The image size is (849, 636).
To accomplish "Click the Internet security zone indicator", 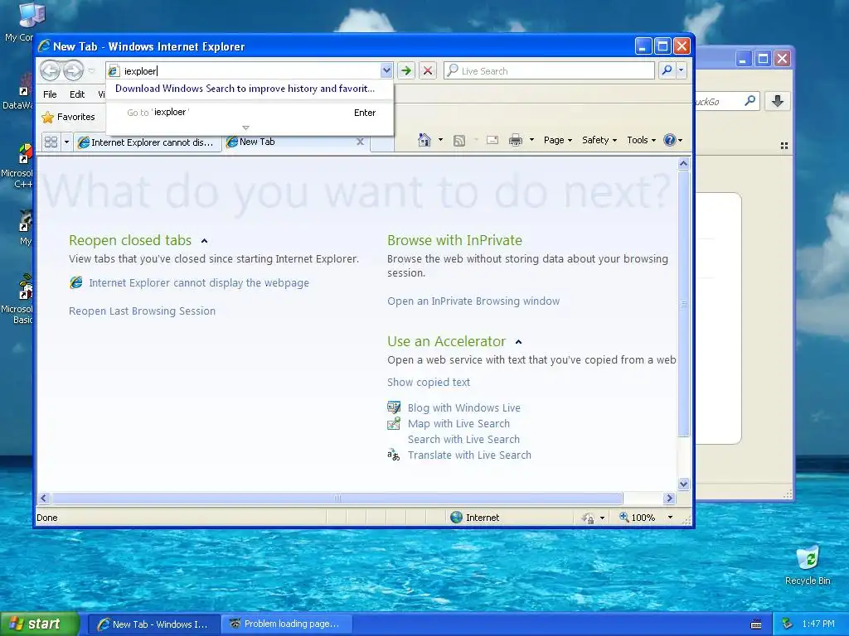I will (x=475, y=518).
